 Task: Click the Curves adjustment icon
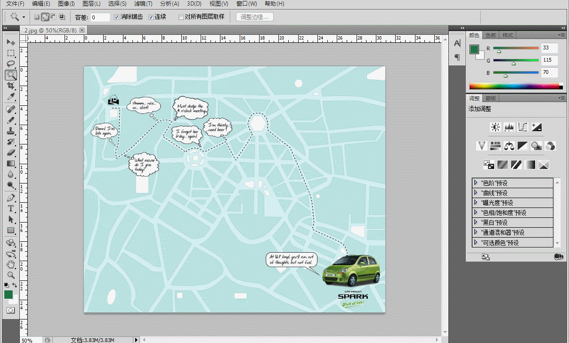click(x=522, y=127)
